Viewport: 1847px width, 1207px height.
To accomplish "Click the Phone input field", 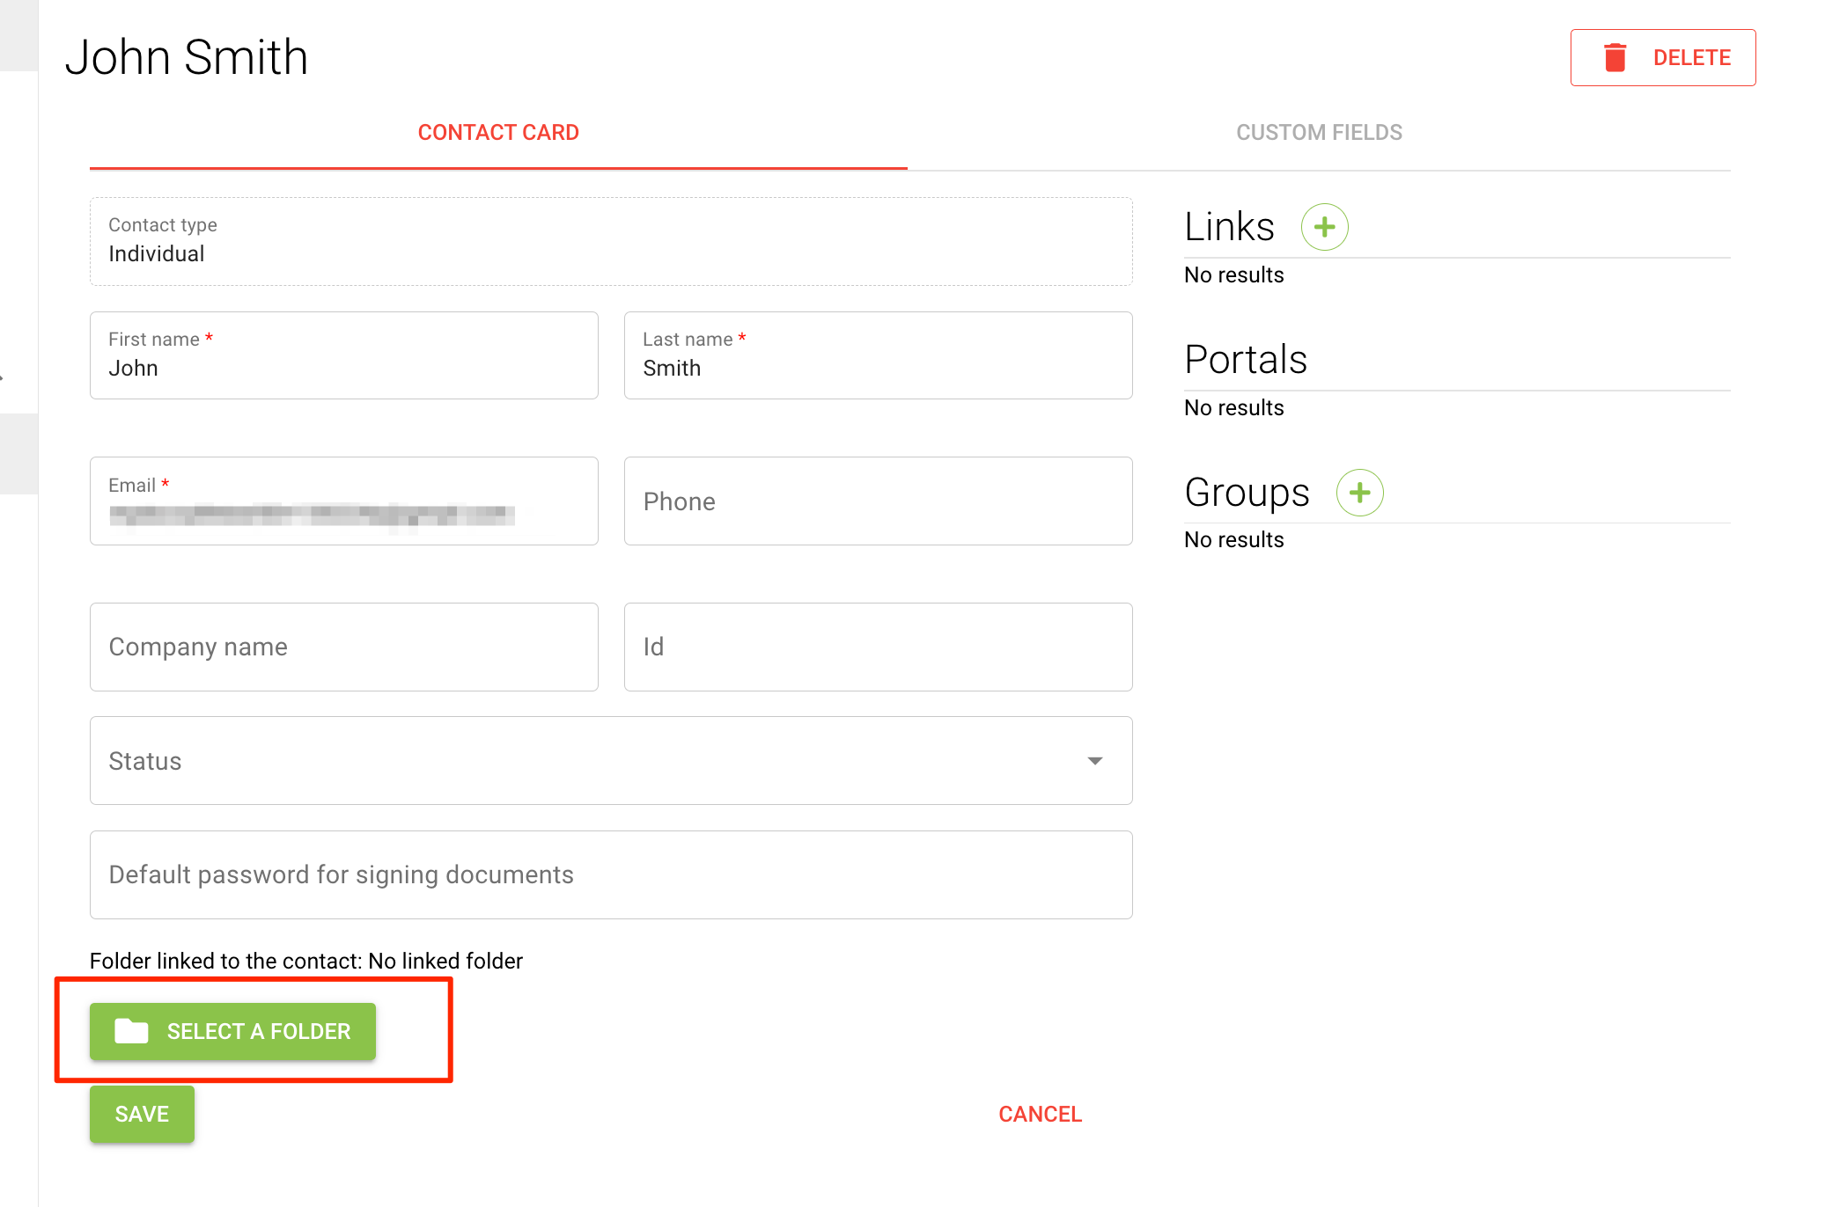I will click(x=877, y=501).
